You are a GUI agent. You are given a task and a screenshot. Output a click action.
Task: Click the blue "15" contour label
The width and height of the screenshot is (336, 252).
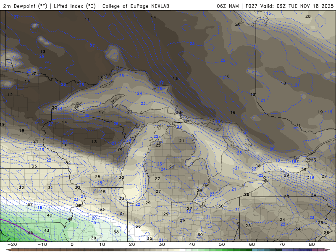[268, 13]
